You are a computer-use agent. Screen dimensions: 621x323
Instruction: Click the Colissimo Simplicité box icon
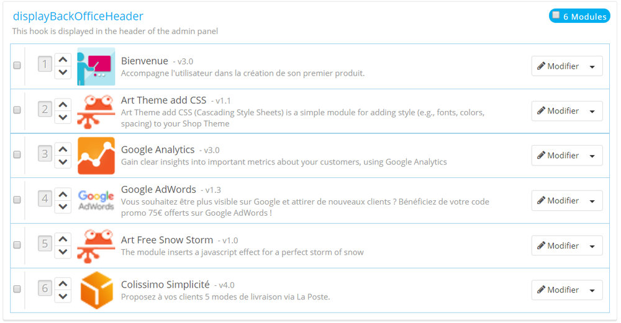pos(96,290)
